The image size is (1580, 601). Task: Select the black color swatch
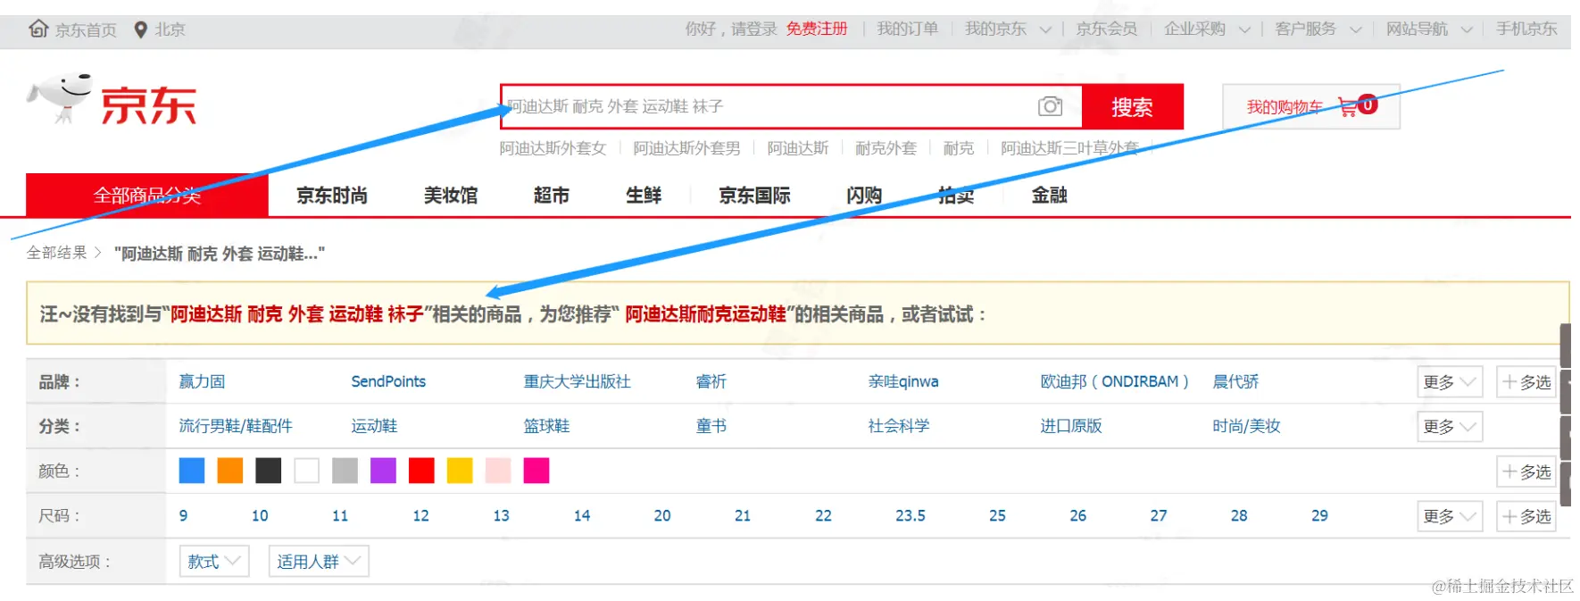[x=269, y=471]
